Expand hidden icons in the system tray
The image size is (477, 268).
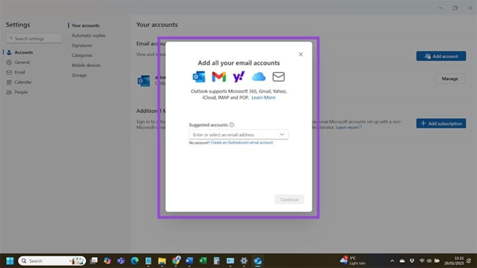[392, 261]
